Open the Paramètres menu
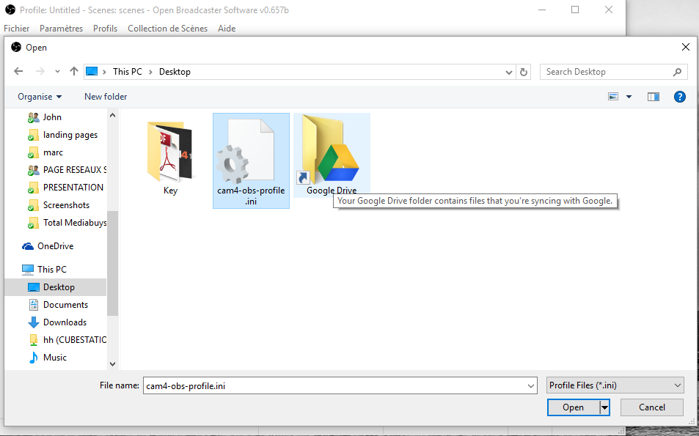The width and height of the screenshot is (699, 436). [x=61, y=29]
